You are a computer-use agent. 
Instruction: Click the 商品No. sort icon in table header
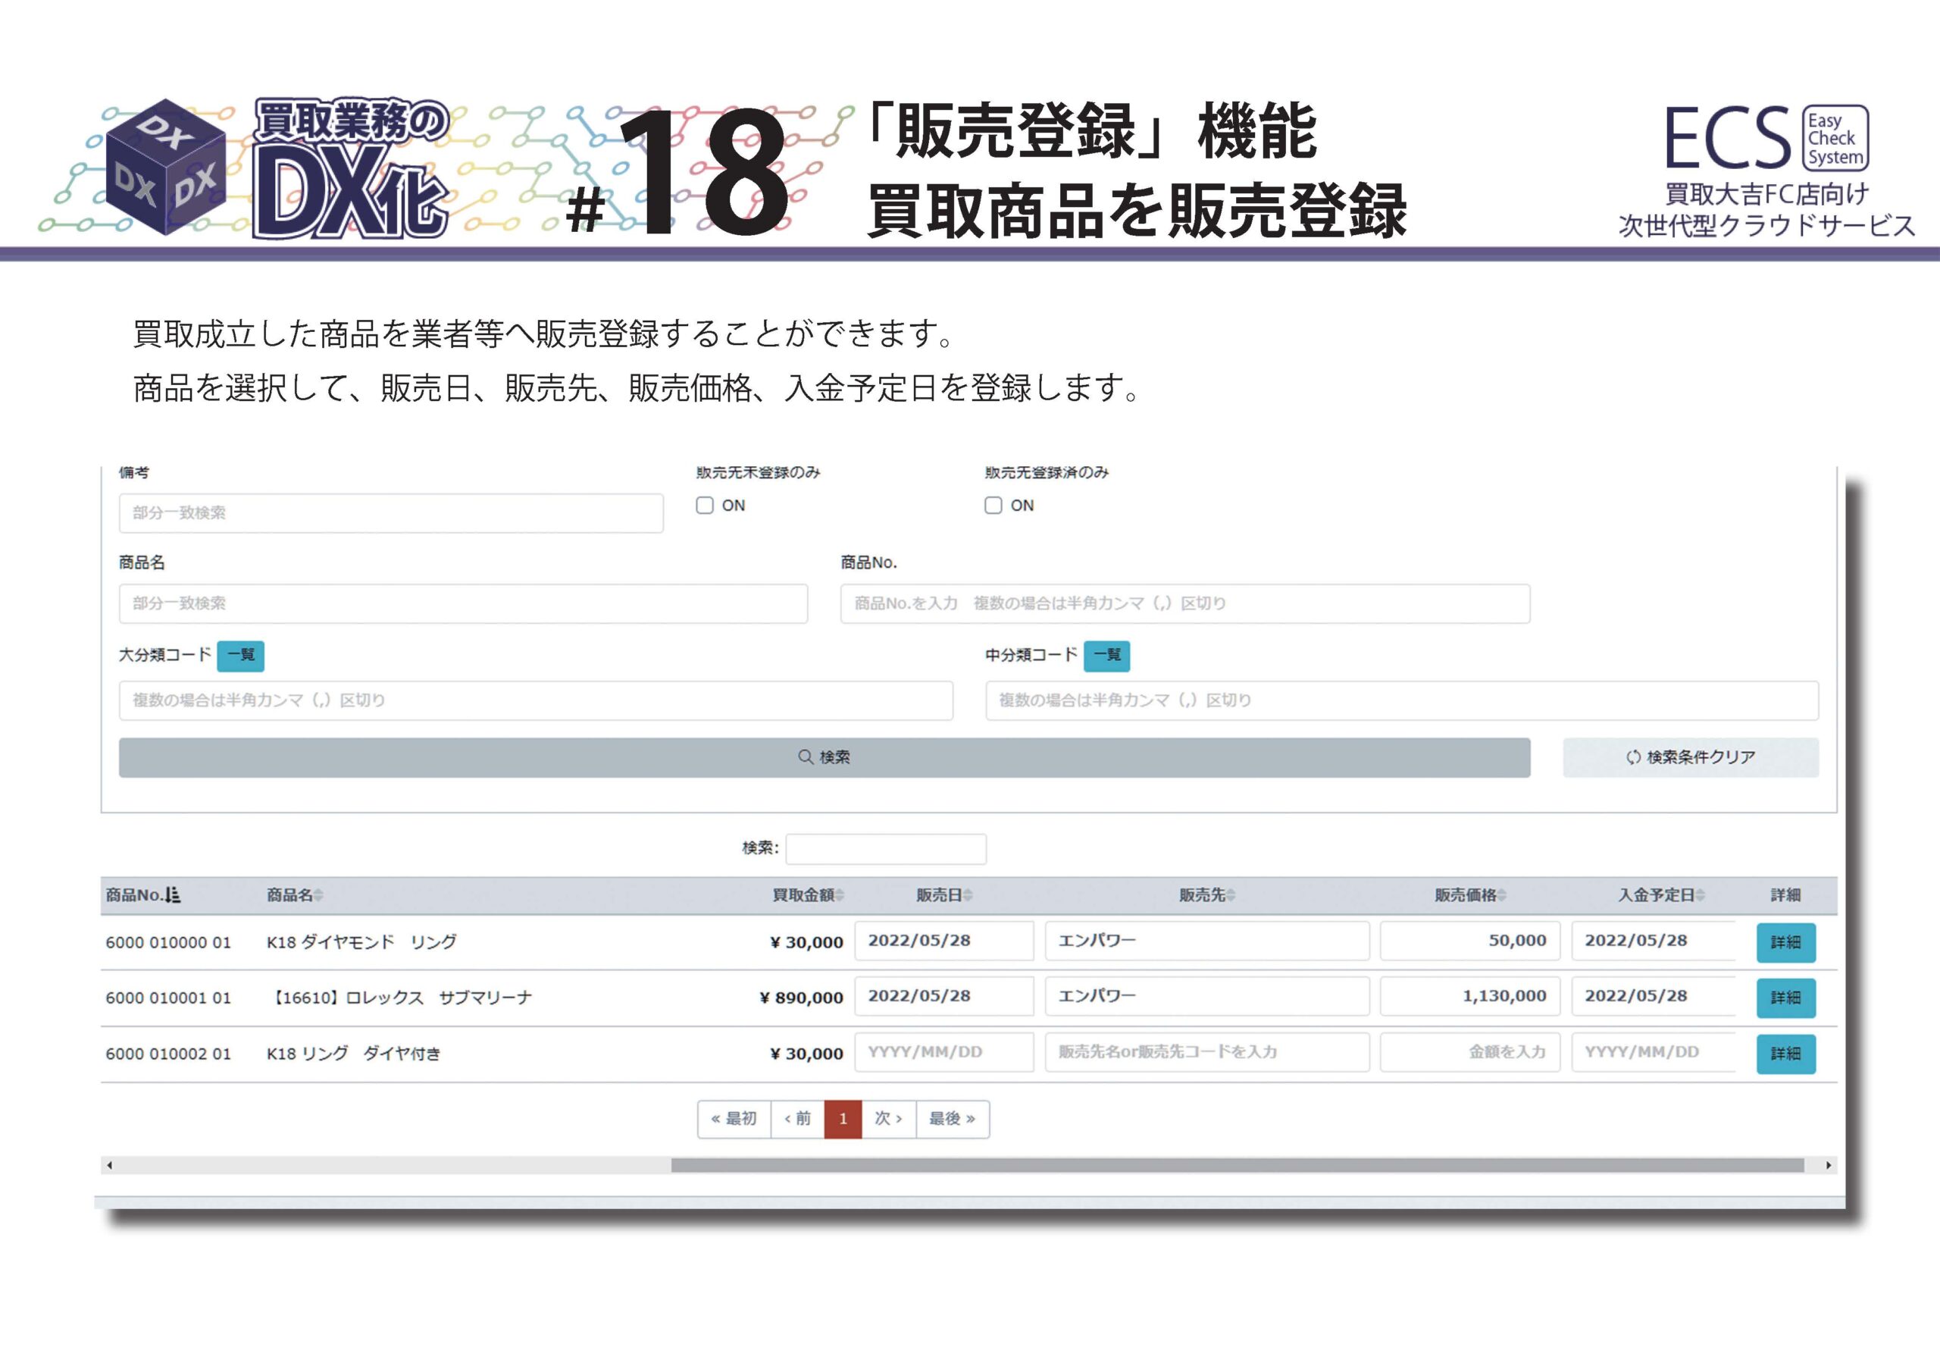(x=174, y=894)
